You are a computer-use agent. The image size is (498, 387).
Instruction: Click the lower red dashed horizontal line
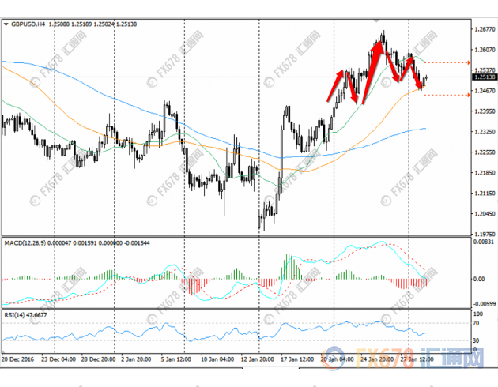[x=448, y=95]
